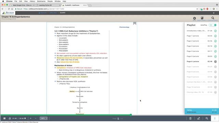
Task: Select the GuideMD Healthcare tab
Action: (x=74, y=5)
